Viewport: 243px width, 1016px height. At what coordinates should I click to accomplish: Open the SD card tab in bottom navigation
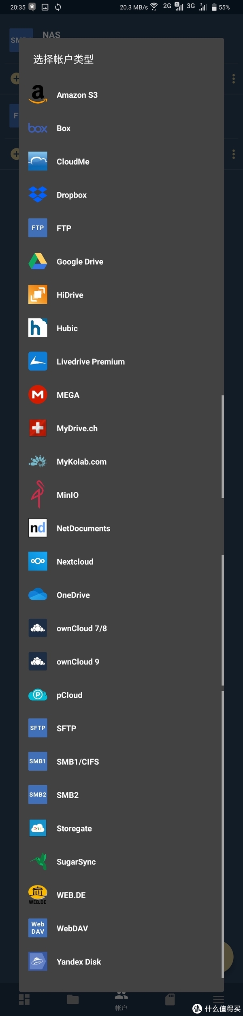pyautogui.click(x=170, y=999)
